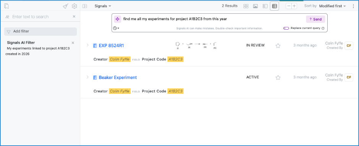The width and height of the screenshot is (359, 146).
Task: Click the CF avatar for Beaker Experiment
Action: coord(349,78)
